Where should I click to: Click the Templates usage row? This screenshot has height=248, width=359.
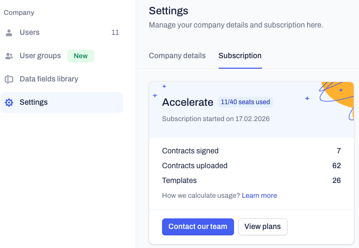point(252,180)
